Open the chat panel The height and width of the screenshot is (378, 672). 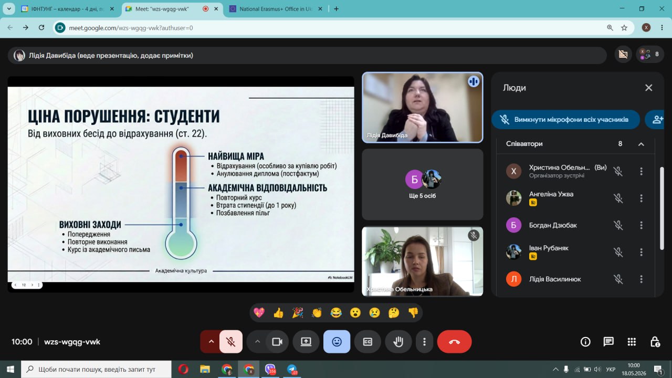click(x=608, y=342)
